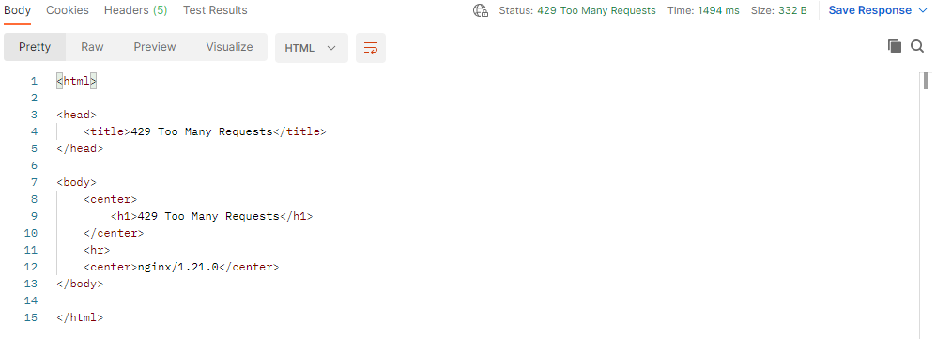Click the response Size 332 B

pyautogui.click(x=779, y=10)
